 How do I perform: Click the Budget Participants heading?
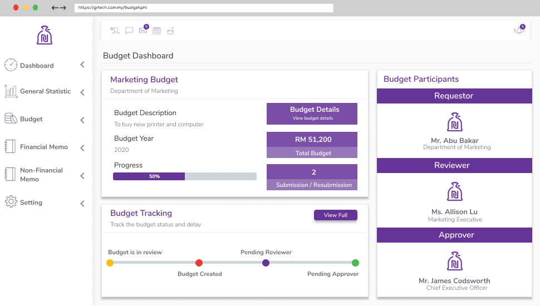click(421, 79)
